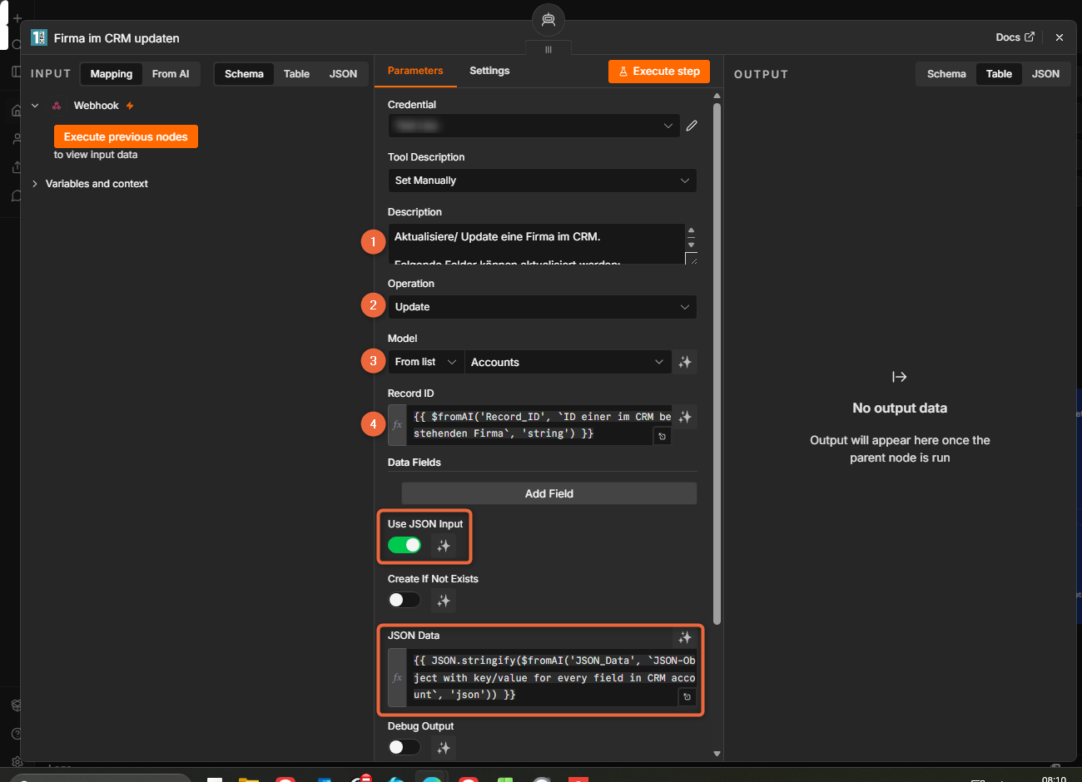Viewport: 1082px width, 782px height.
Task: Switch to the Settings tab
Action: coord(489,71)
